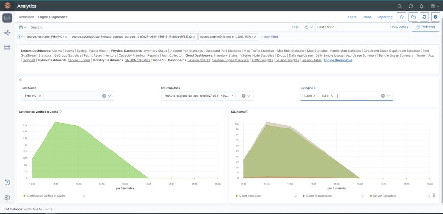Toggle Client Transmission legend series

coord(319,195)
